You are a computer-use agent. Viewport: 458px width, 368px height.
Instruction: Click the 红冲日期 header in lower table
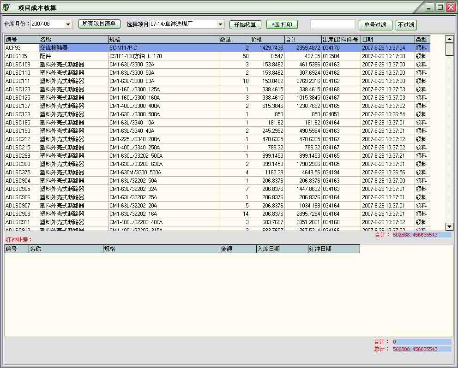[333, 249]
